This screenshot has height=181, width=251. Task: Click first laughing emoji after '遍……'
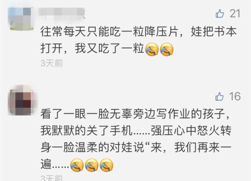click(x=77, y=165)
